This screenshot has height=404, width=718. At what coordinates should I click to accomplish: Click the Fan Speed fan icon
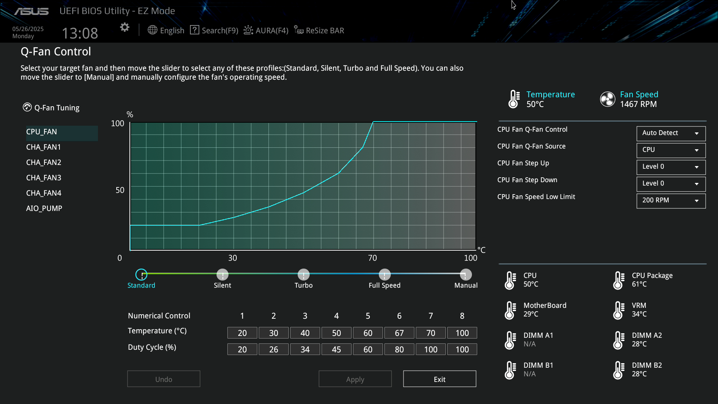pos(607,99)
